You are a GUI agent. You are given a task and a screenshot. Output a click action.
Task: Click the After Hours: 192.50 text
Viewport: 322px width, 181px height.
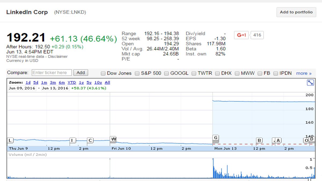(x=28, y=47)
